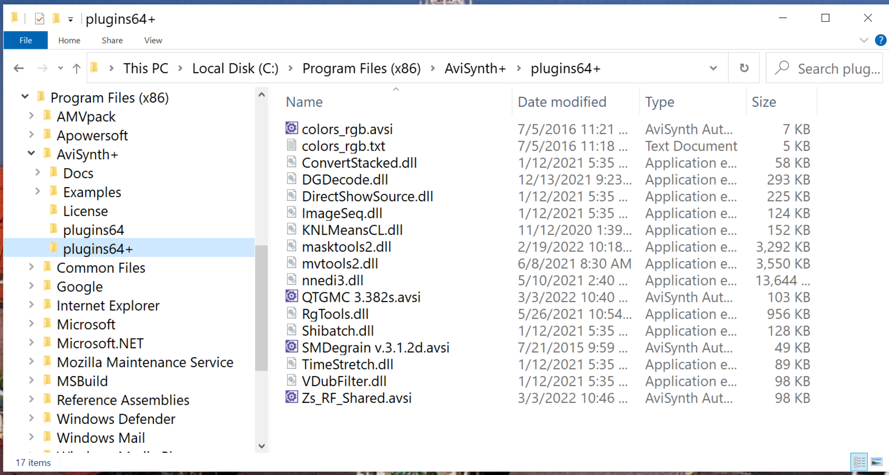Click the SMDegrain v.3.1.2d.avsi script icon
The width and height of the screenshot is (889, 475).
(291, 346)
